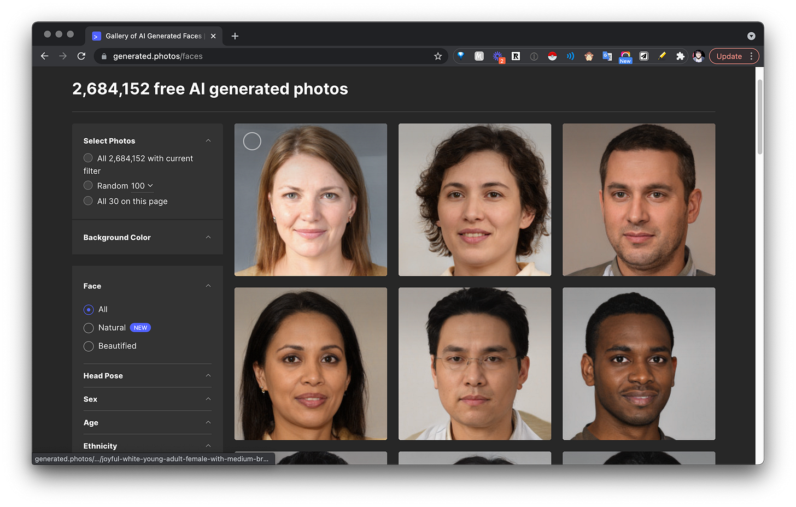
Task: Open Chrome's three-dot menu
Action: [x=752, y=56]
